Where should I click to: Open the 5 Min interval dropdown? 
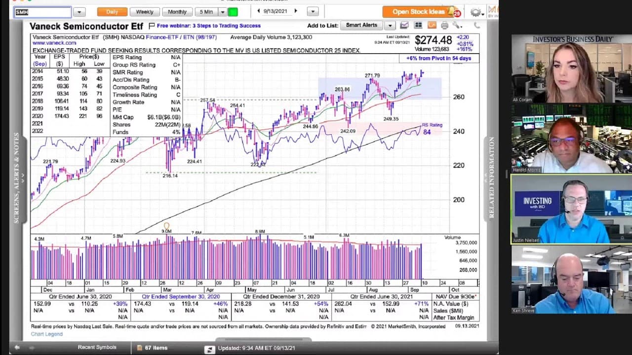pos(223,12)
